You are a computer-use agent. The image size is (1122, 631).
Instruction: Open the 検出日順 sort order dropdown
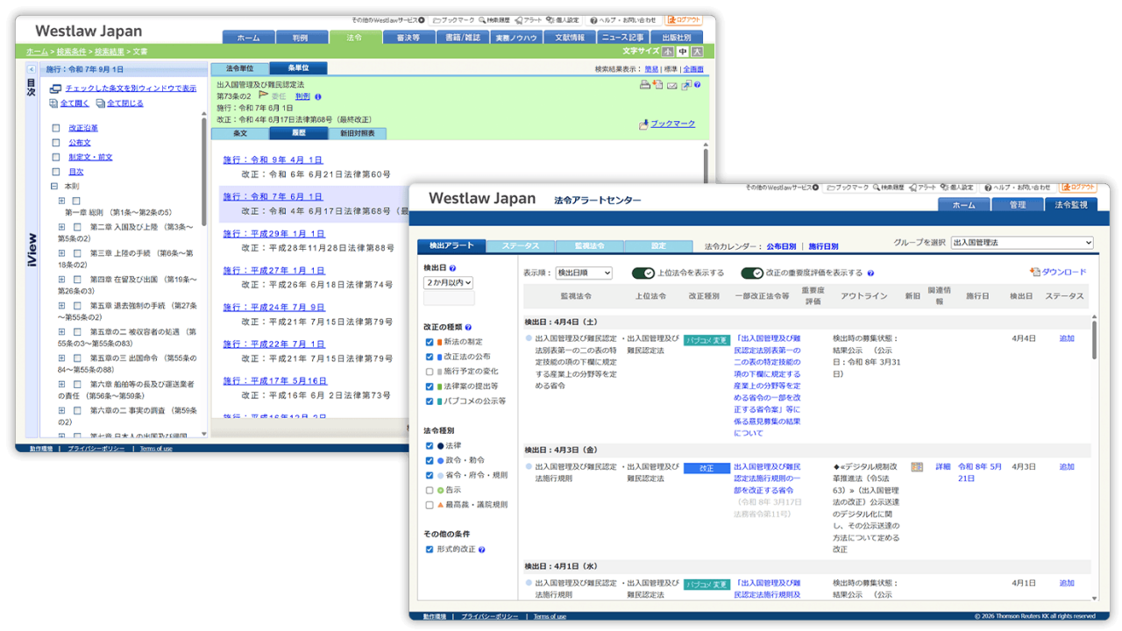click(x=585, y=273)
